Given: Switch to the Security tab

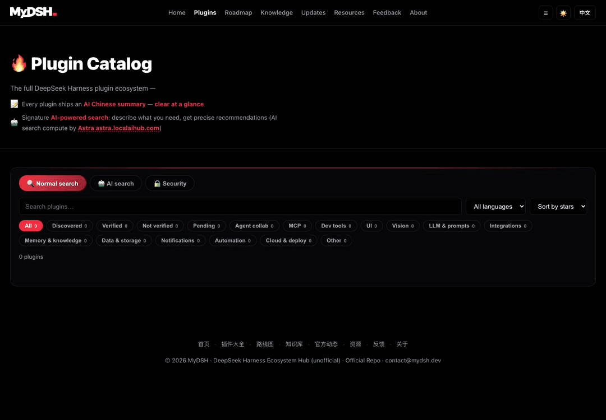Looking at the screenshot, I should click(x=169, y=184).
